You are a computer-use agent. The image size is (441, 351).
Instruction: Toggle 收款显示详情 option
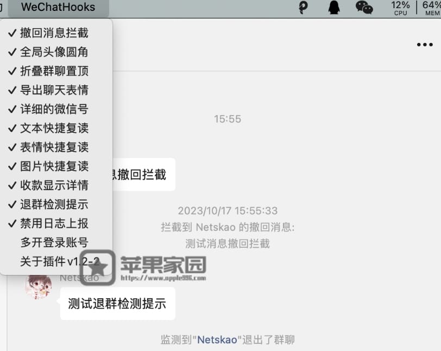56,185
